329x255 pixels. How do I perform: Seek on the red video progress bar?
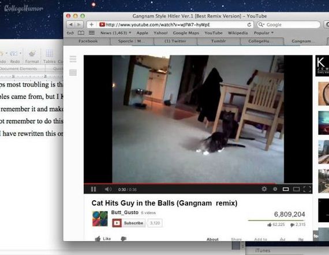[198, 184]
